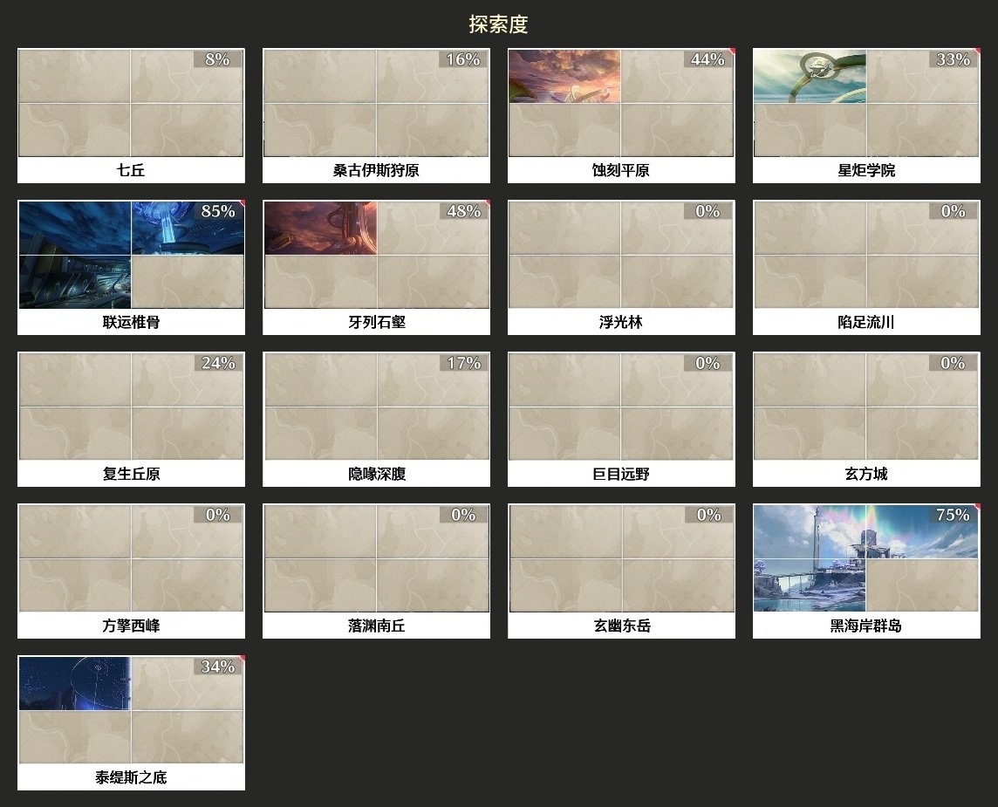The image size is (998, 807).
Task: Open the 方擎西峰 exploration card
Action: tap(131, 571)
